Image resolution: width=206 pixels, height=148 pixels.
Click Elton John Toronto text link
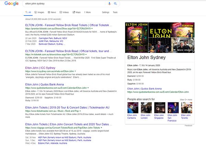(186, 117)
